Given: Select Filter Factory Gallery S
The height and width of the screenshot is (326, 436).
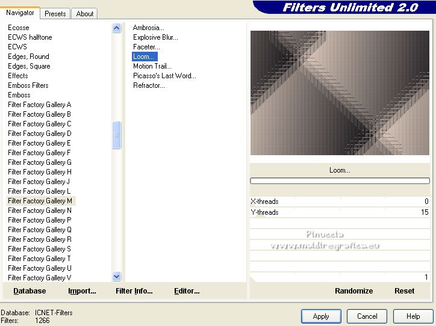Looking at the screenshot, I should (x=39, y=249).
